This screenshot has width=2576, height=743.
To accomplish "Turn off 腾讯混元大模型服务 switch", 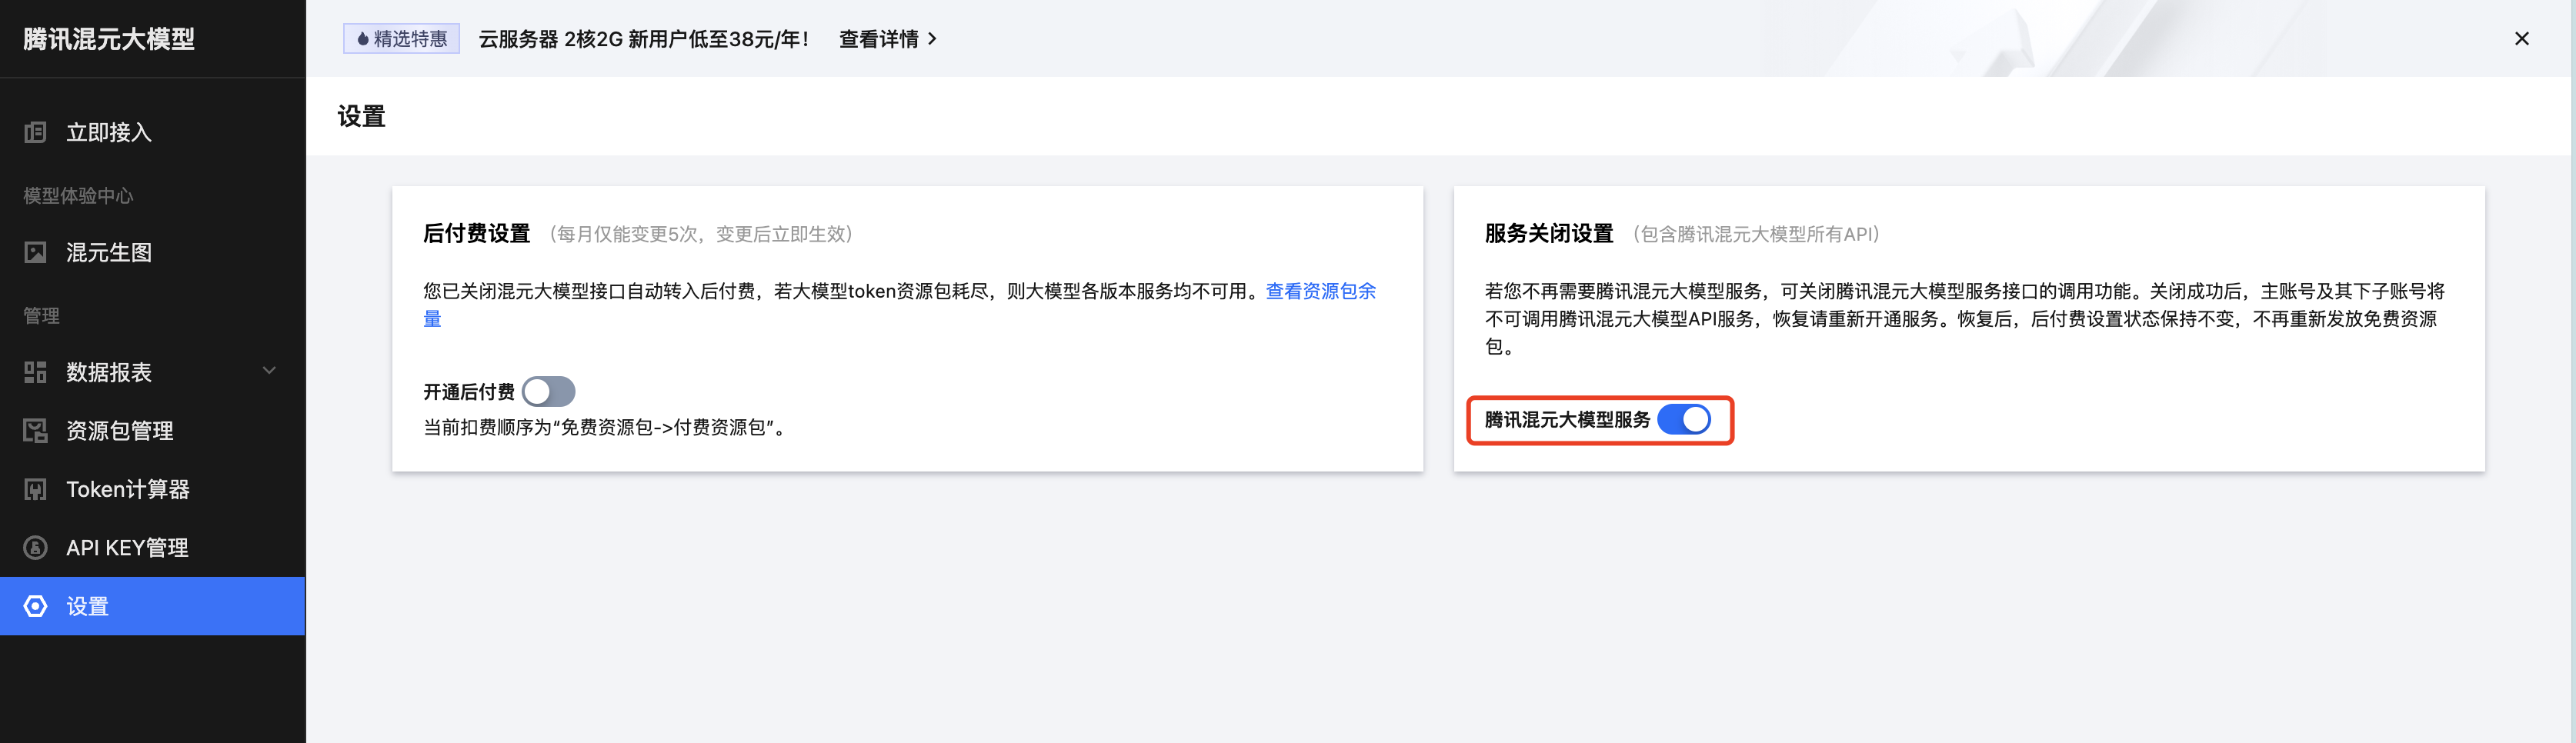I will [x=1684, y=419].
